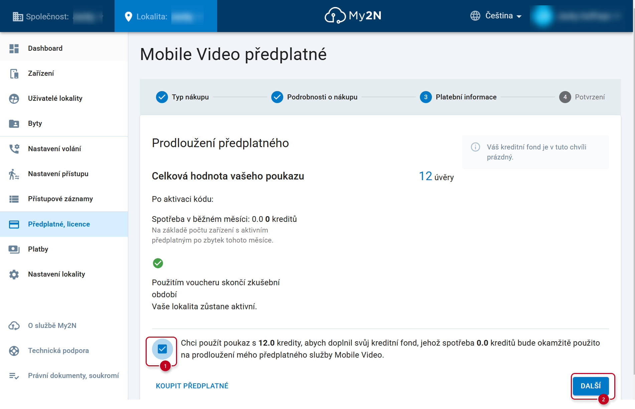The width and height of the screenshot is (635, 409).
Task: Click the Byty folder icon
Action: pos(14,123)
